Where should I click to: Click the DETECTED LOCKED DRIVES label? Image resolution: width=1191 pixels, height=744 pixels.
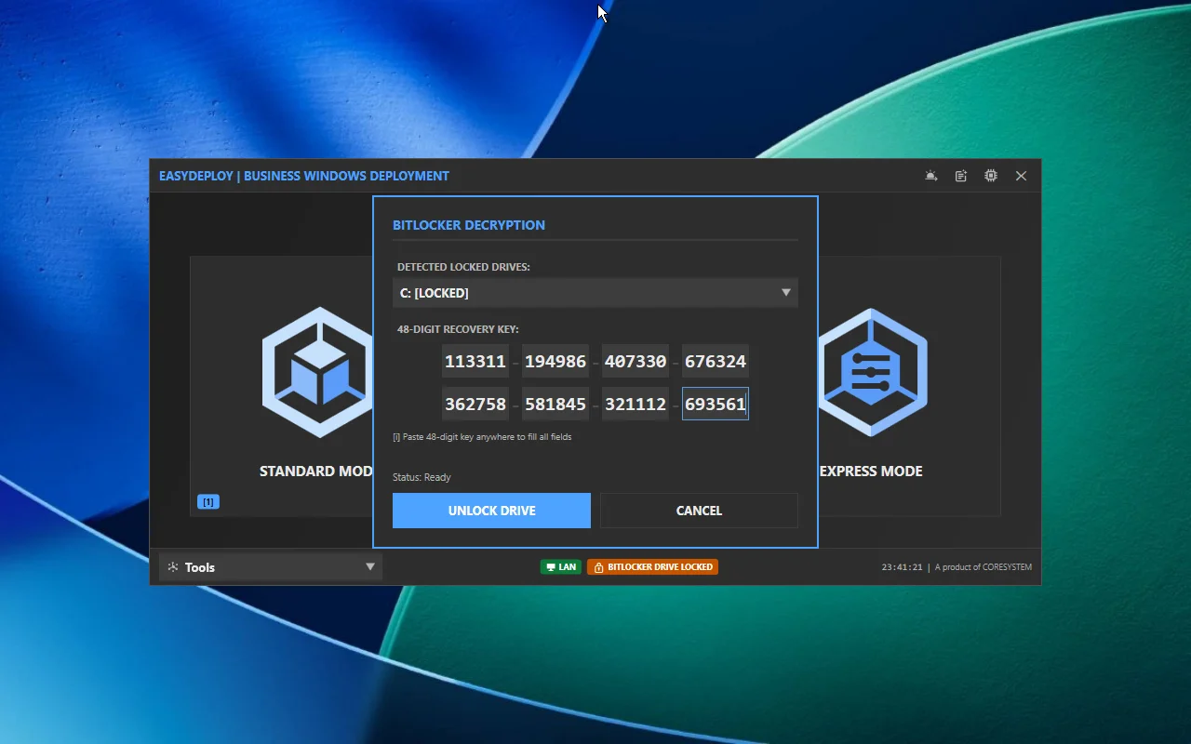463,267
